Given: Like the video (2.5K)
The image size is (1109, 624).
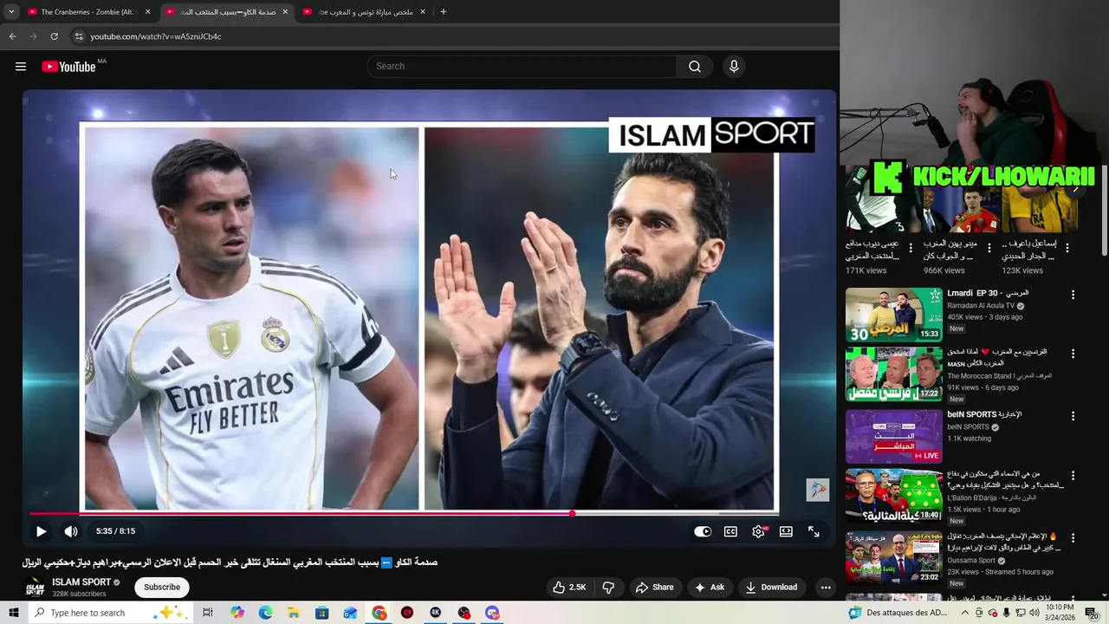Looking at the screenshot, I should [x=570, y=588].
